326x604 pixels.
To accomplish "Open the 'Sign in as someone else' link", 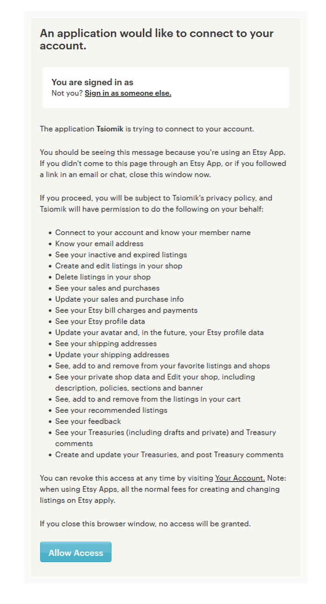I will click(128, 93).
